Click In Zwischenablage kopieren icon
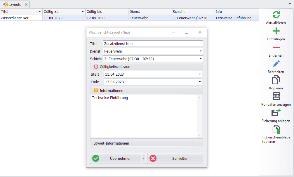This screenshot has width=294, height=177. pyautogui.click(x=276, y=129)
